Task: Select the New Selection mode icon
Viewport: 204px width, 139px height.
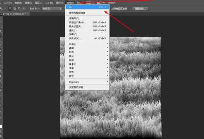Action: point(10,8)
